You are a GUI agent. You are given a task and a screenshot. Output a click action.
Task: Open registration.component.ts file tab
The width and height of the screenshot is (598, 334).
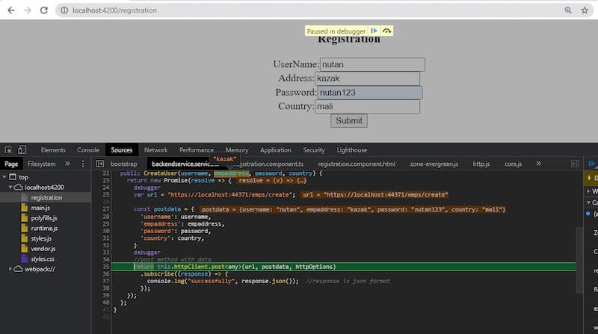pyautogui.click(x=271, y=164)
